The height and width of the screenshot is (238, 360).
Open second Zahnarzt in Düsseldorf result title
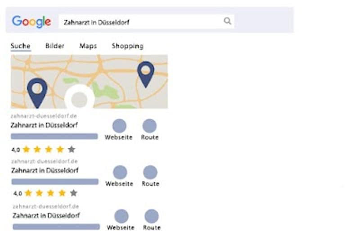click(45, 170)
